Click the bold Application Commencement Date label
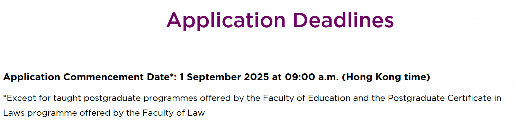Screen dimensions: 516x124 pyautogui.click(x=86, y=77)
